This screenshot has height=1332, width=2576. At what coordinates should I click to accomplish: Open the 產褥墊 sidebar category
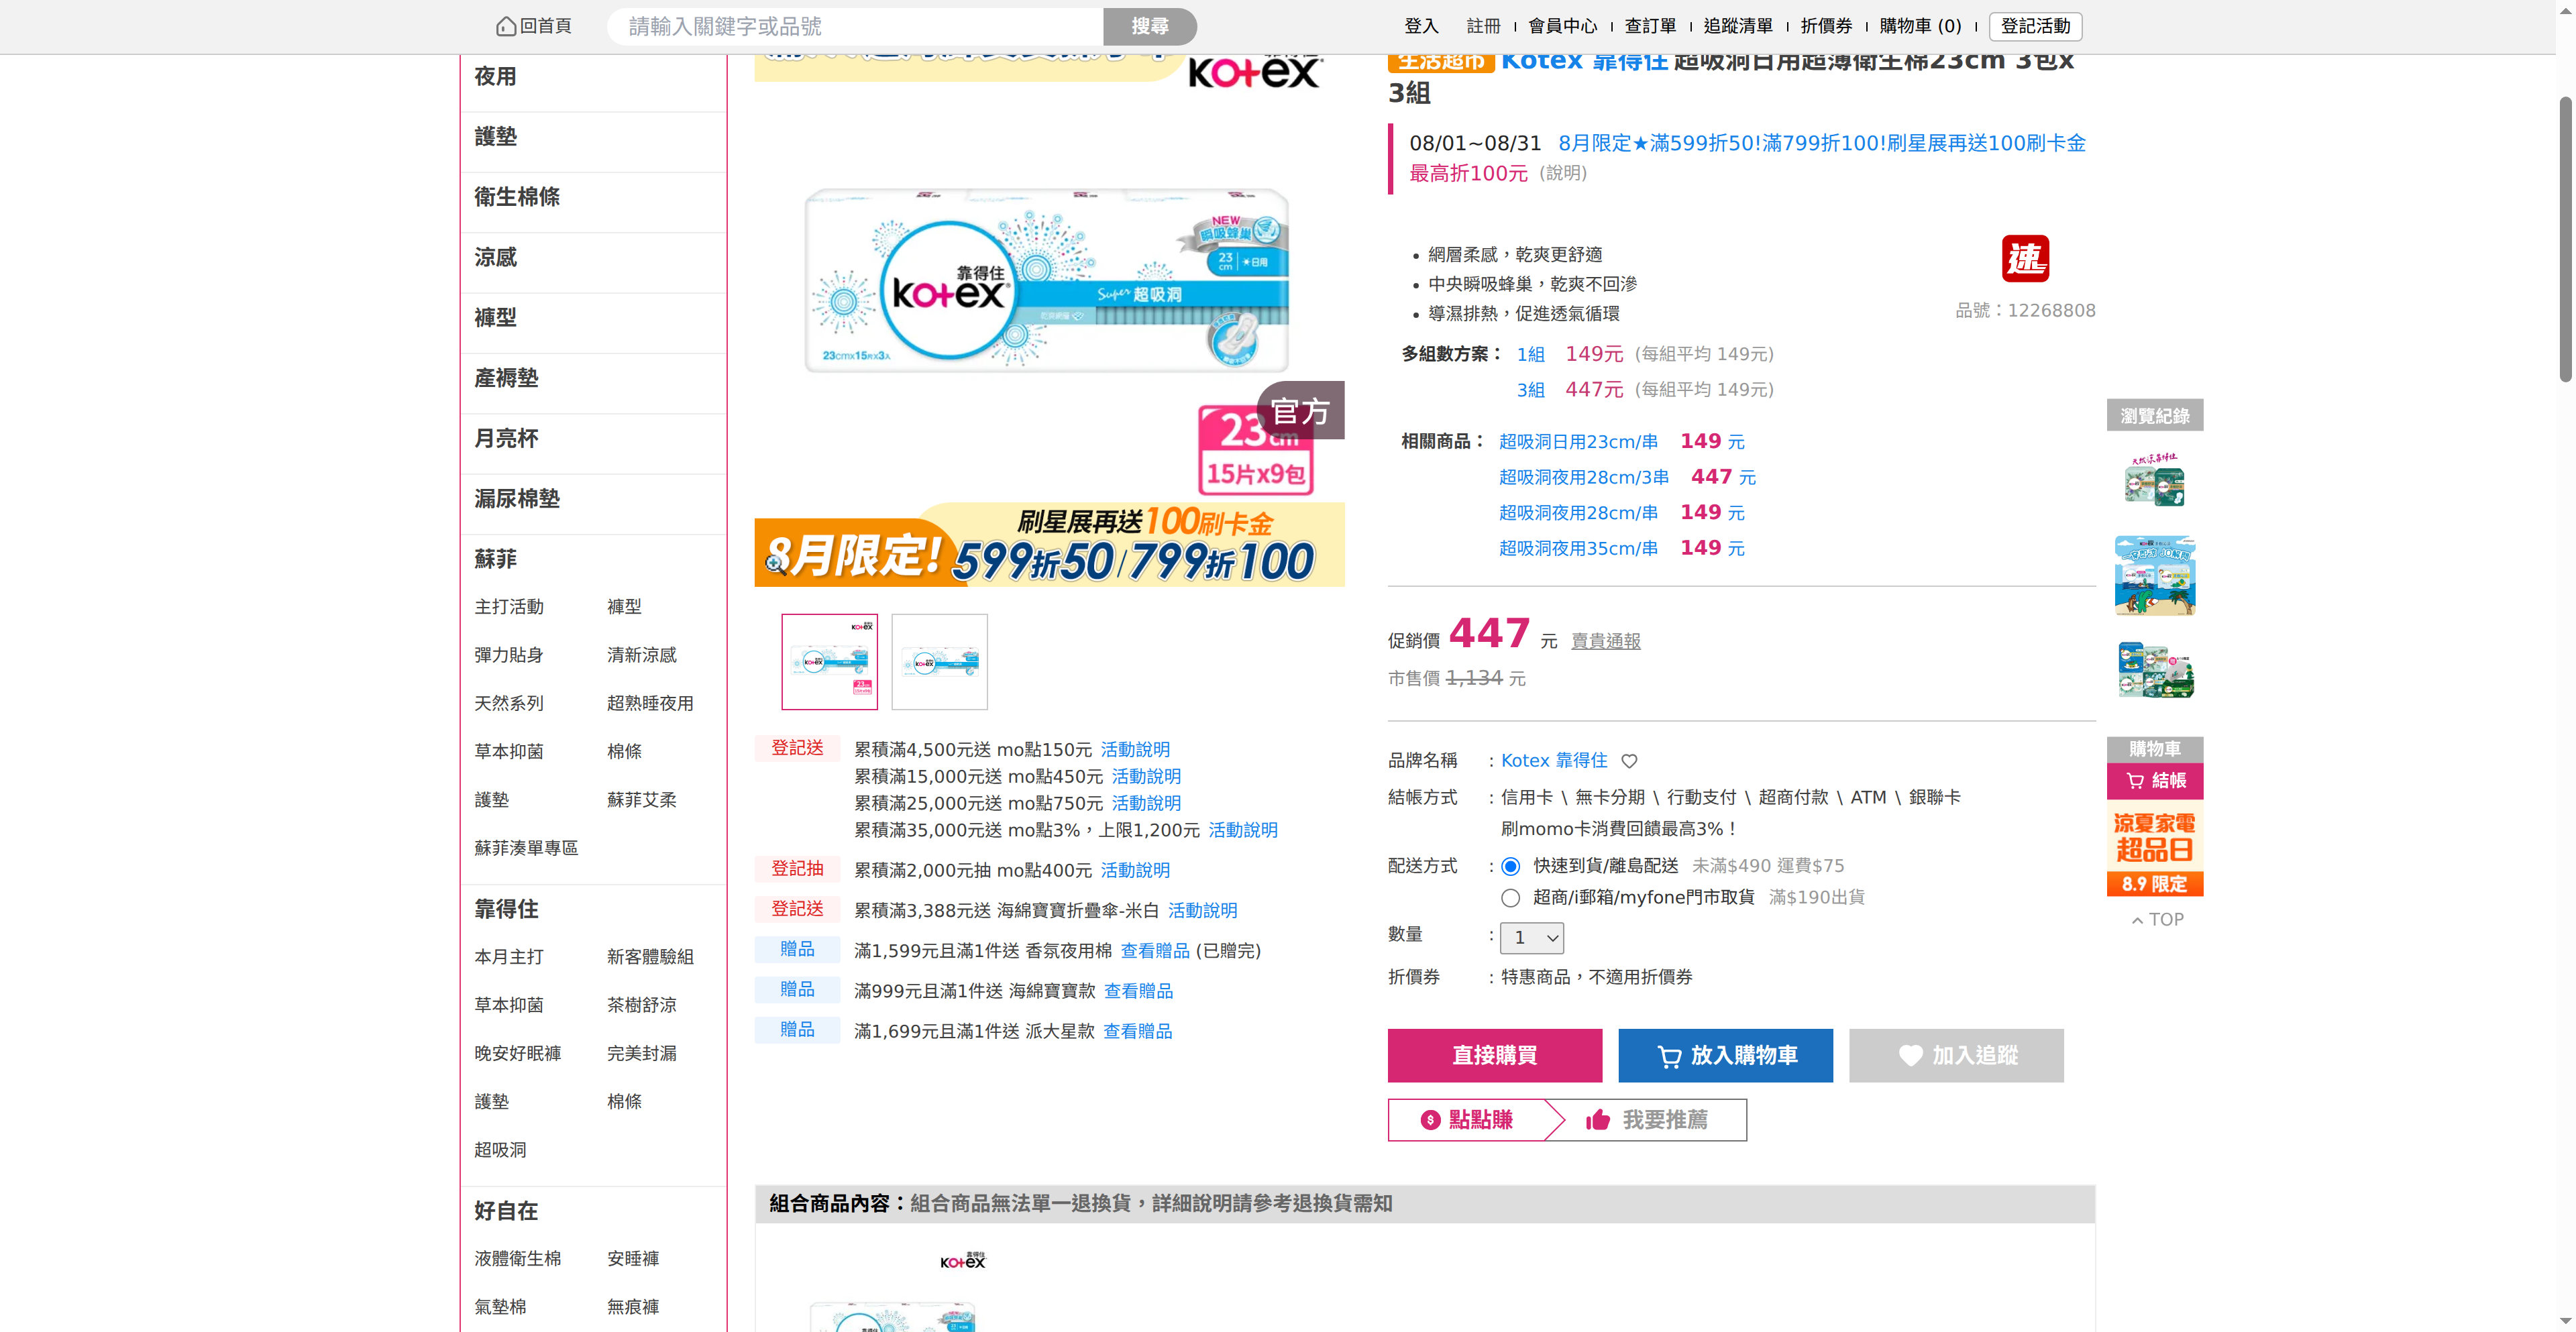click(506, 378)
